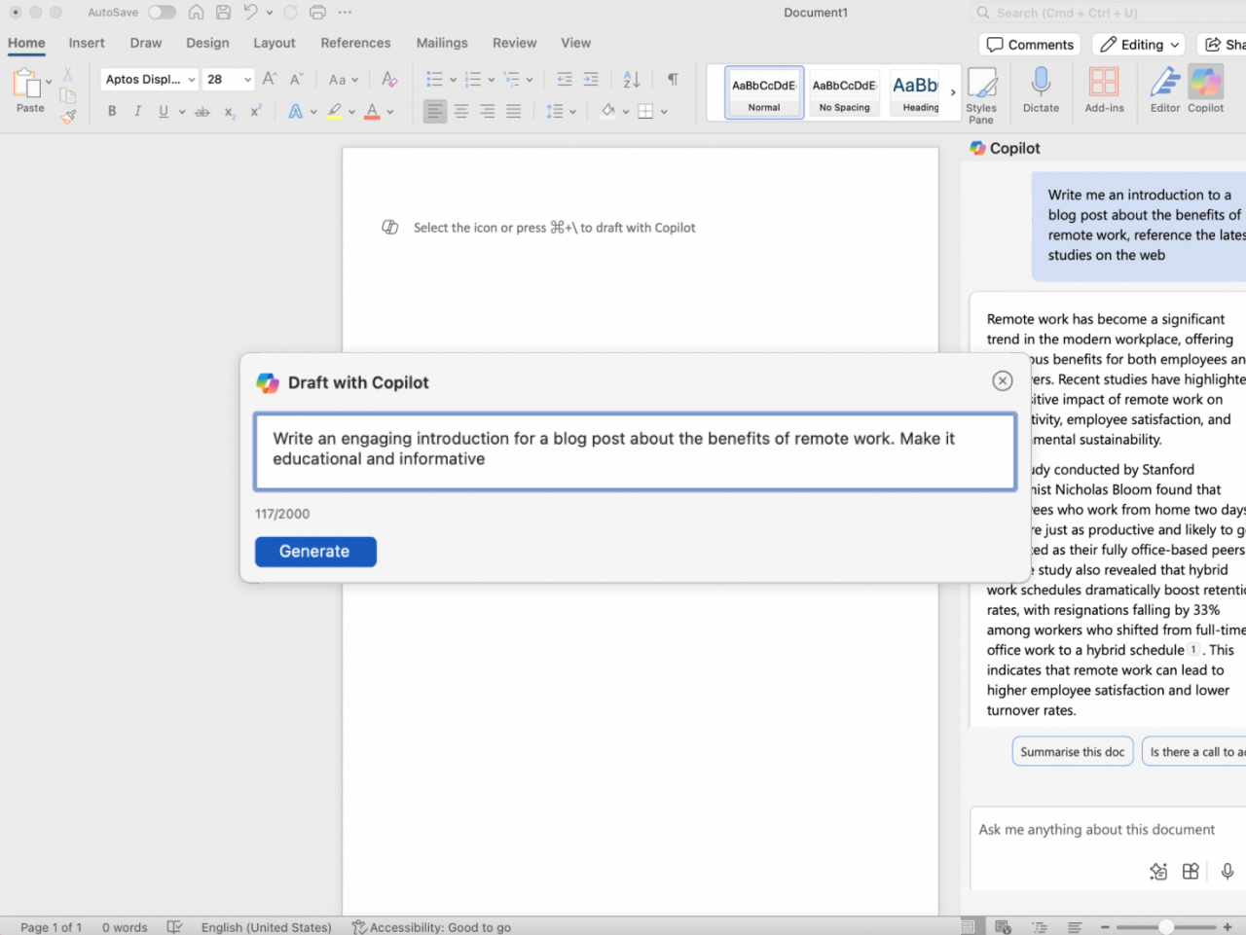Image resolution: width=1246 pixels, height=935 pixels.
Task: Open the text highlight color dropdown
Action: point(350,111)
